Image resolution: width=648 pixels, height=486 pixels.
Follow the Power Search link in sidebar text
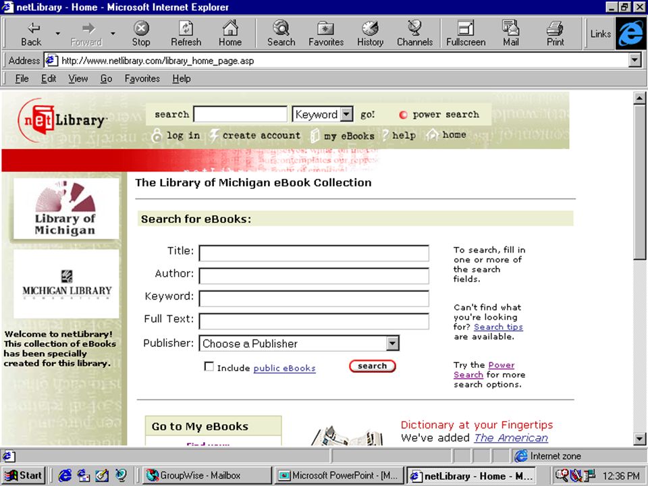pyautogui.click(x=484, y=370)
